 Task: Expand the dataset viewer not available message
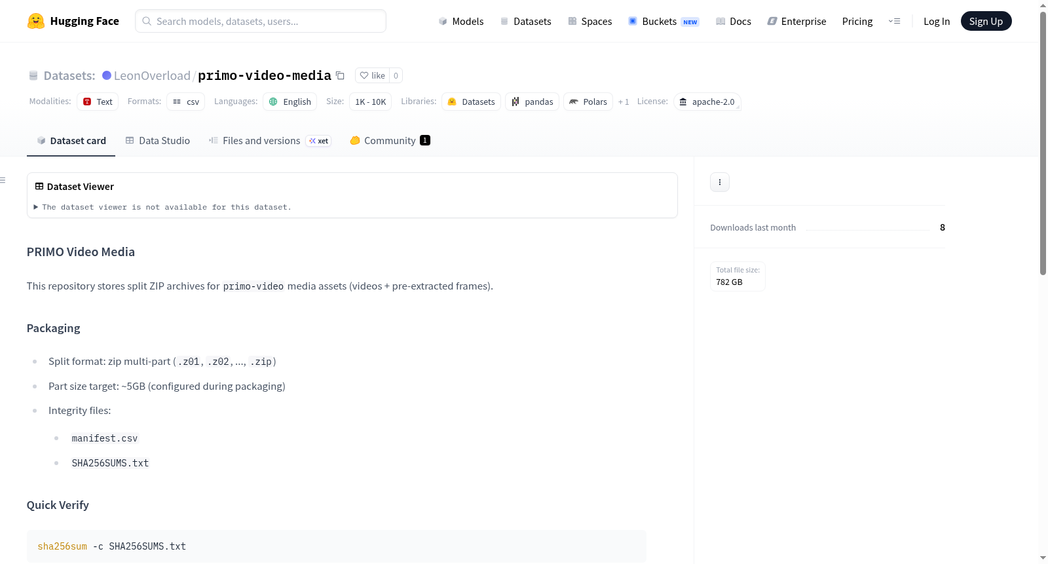pos(163,207)
